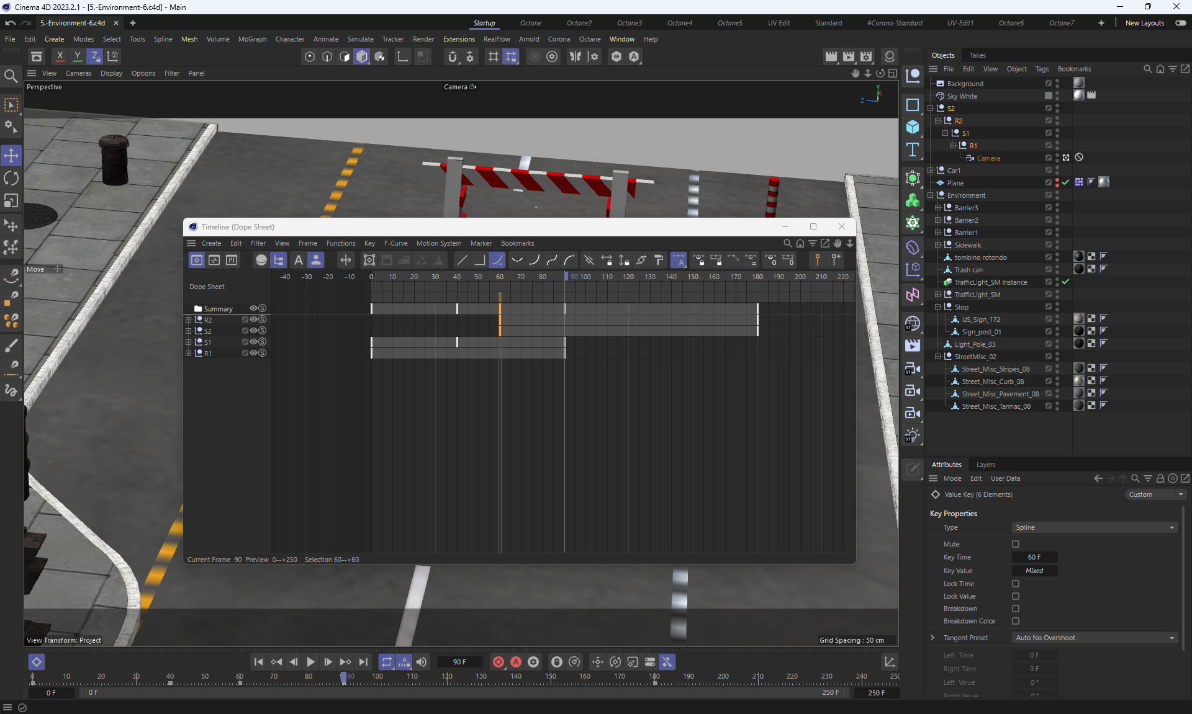The height and width of the screenshot is (714, 1192).
Task: Click the Cube primitive icon
Action: 912,127
